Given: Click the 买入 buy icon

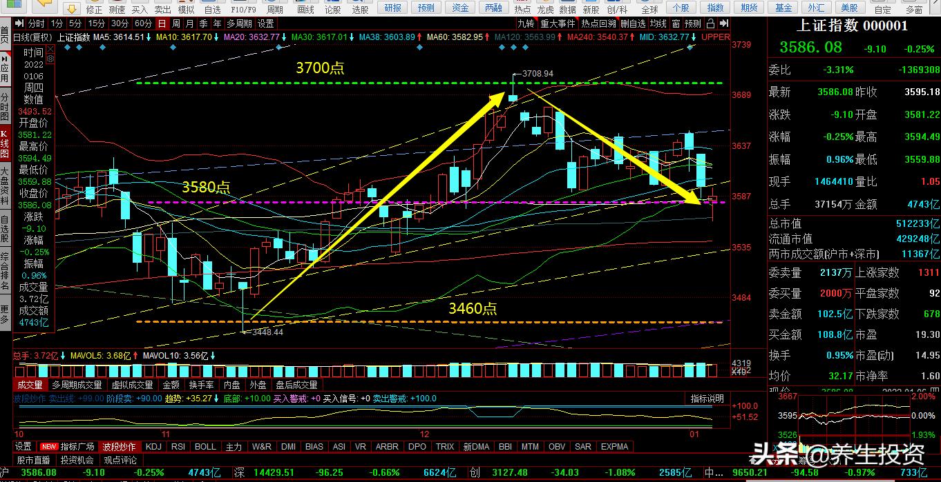Looking at the screenshot, I should (x=140, y=9).
